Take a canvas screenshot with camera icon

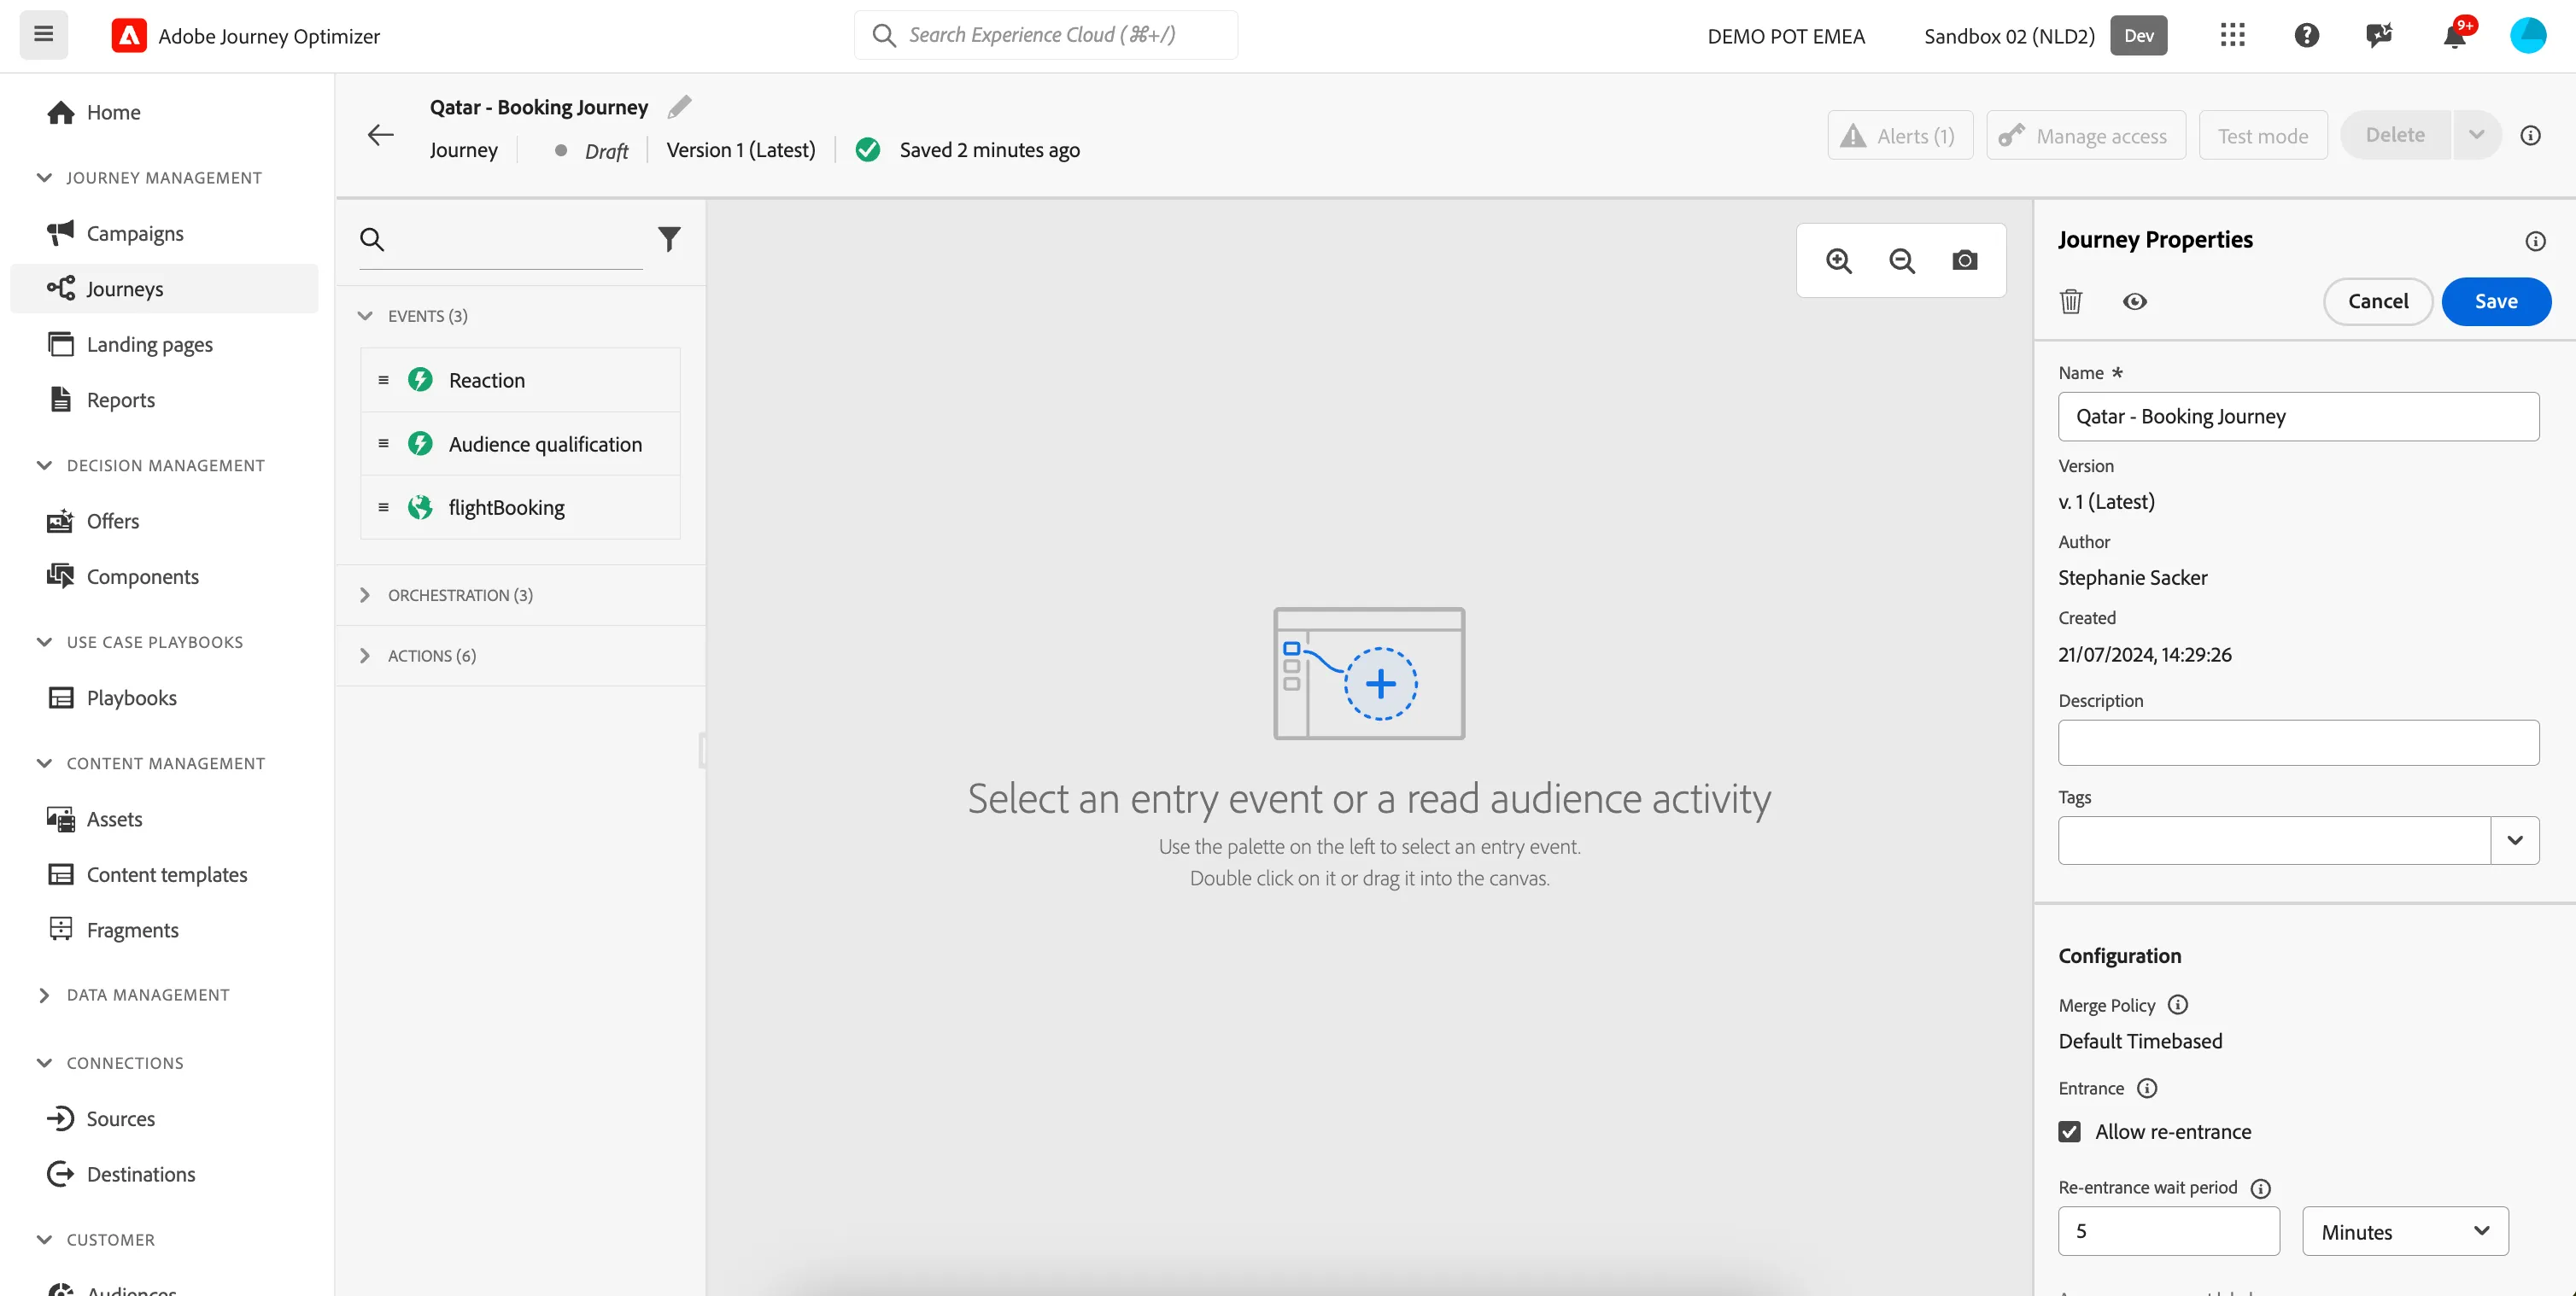[x=1964, y=260]
